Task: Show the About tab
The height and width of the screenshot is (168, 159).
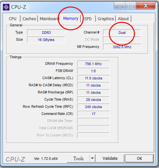Action: (123, 19)
